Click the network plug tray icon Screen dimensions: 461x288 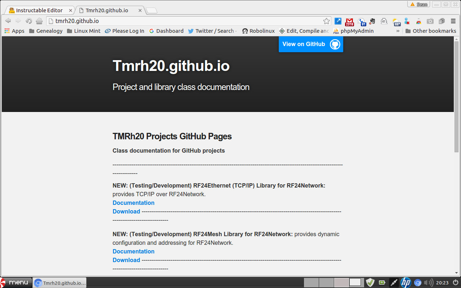pyautogui.click(x=394, y=283)
